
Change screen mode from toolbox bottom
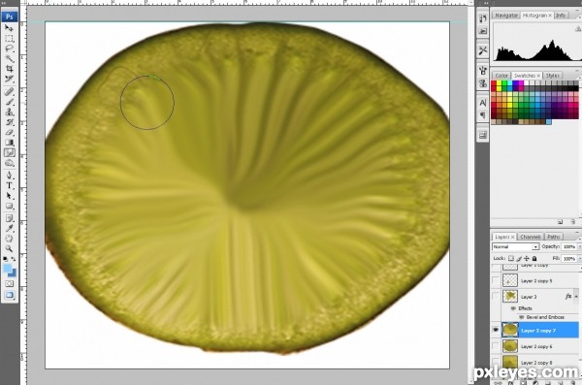(10, 295)
